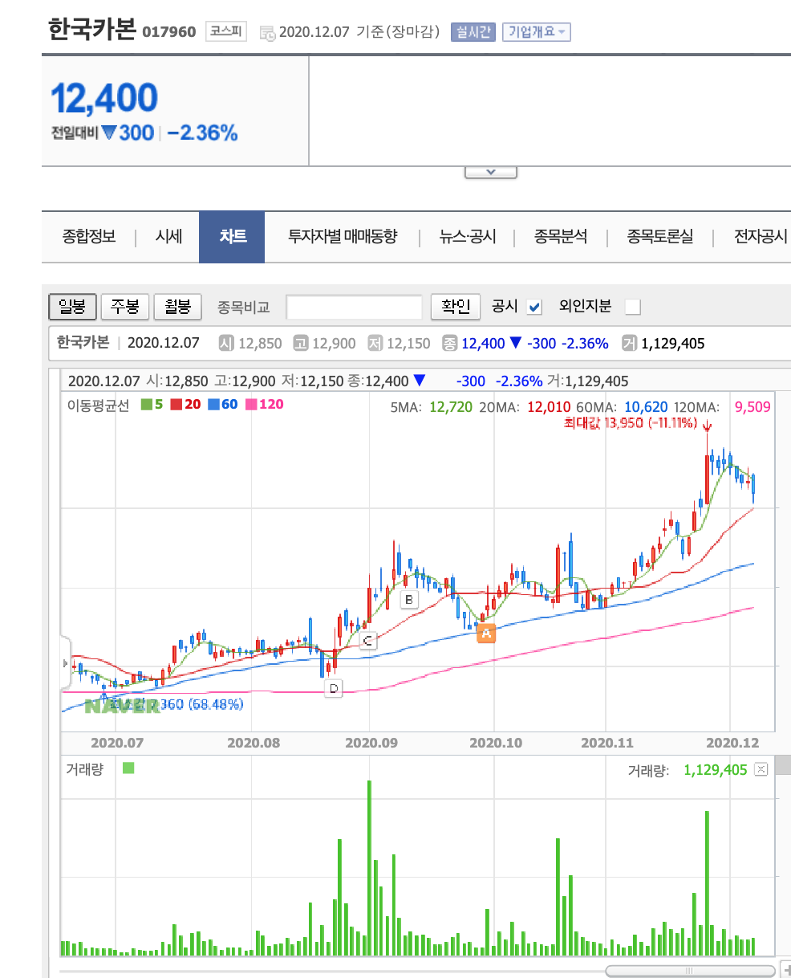Click the 2020.09 date axis label

click(371, 743)
